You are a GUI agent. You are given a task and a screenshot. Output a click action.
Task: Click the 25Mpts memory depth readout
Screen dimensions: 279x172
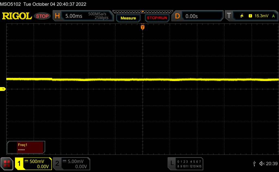[101, 18]
